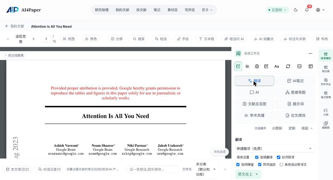This screenshot has height=180, width=333.
Task: Toggle dark mode moon icon
Action: coord(296,10)
